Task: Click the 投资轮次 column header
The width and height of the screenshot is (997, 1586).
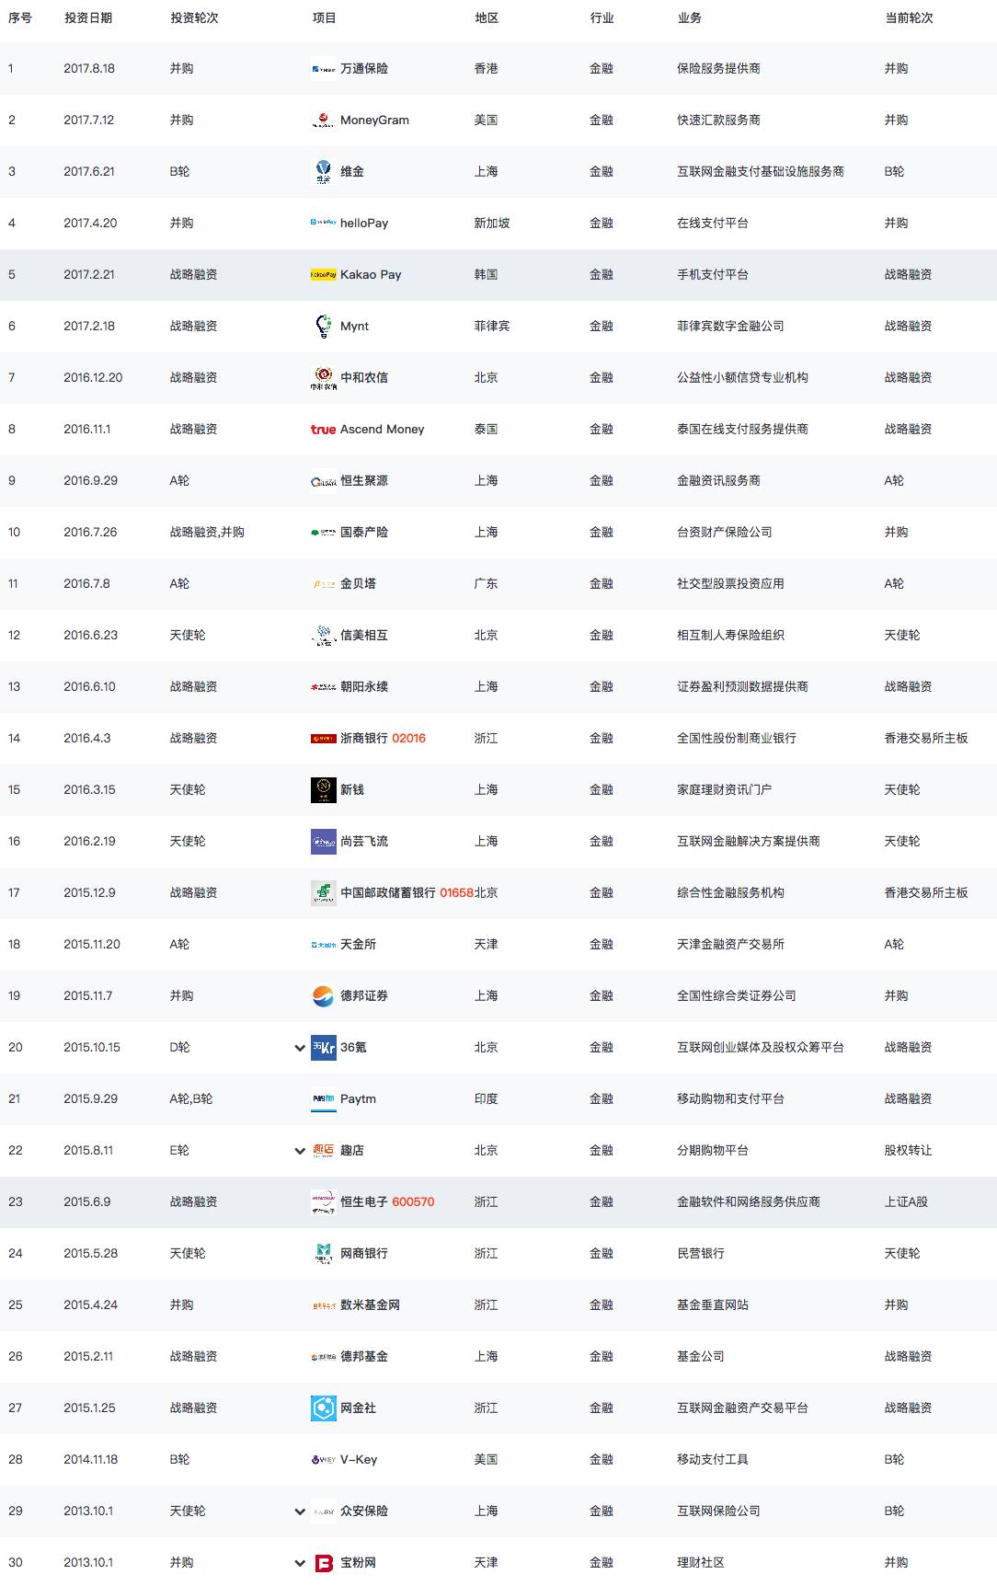Action: [194, 18]
